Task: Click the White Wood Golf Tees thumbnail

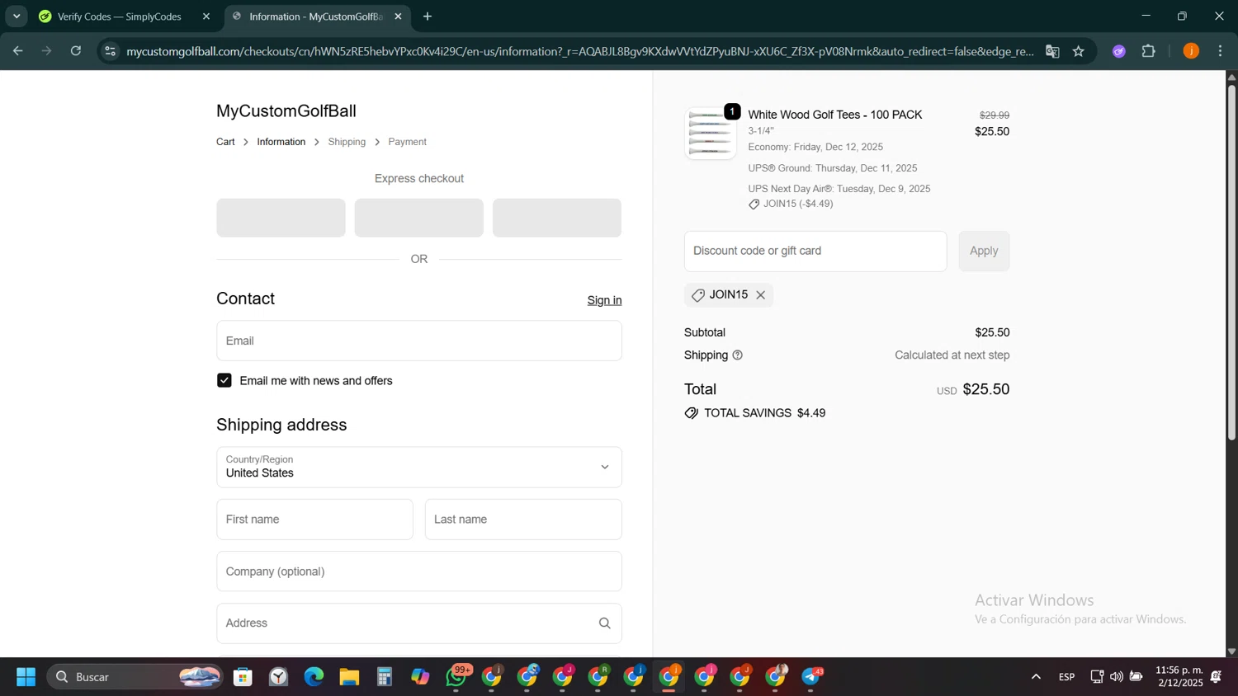Action: (711, 133)
